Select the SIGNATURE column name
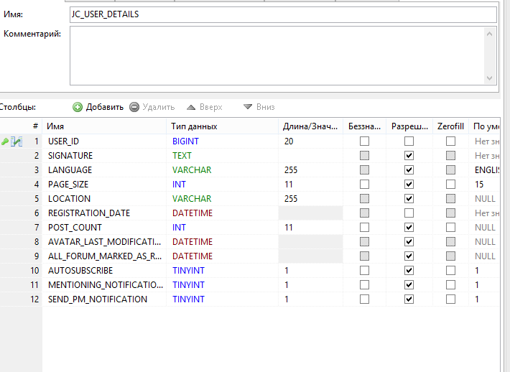 pos(70,156)
